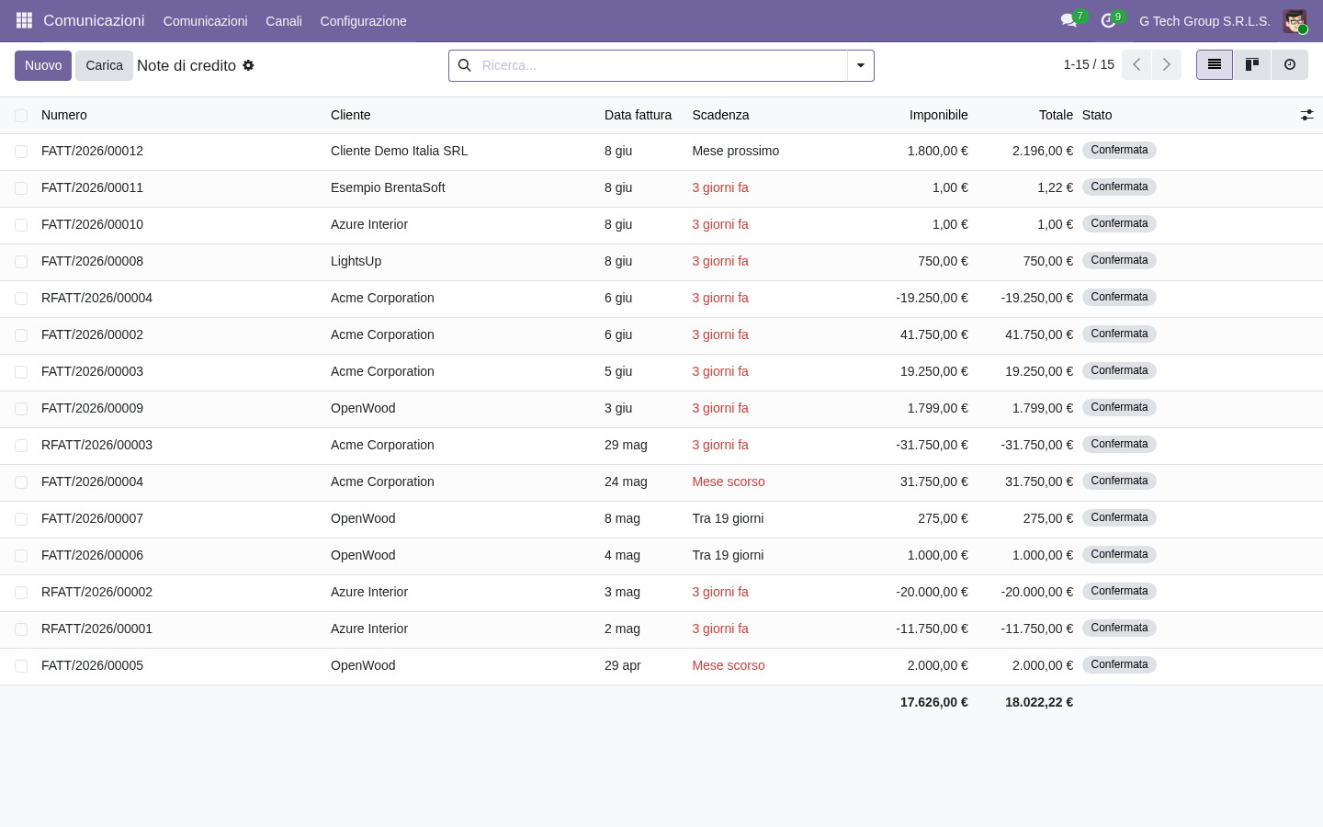Sort by the Numero column header

click(64, 115)
